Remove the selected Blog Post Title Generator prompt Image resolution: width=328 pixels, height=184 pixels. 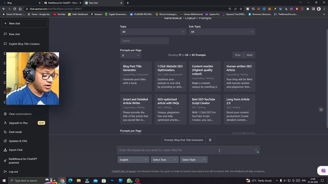click(210, 140)
